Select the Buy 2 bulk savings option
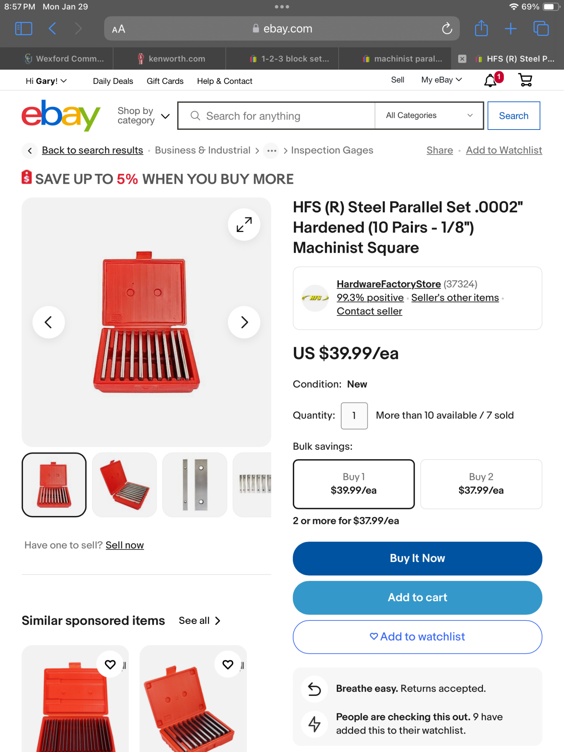 481,484
